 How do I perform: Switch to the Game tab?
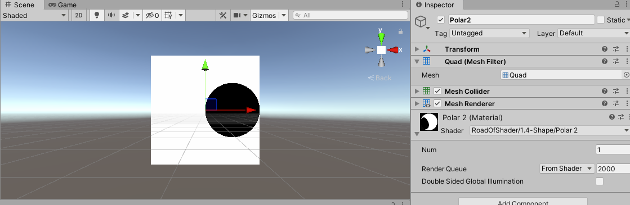62,5
